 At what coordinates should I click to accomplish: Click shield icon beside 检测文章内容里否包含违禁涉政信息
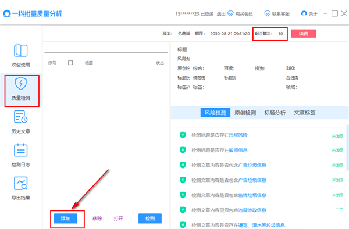pyautogui.click(x=183, y=210)
